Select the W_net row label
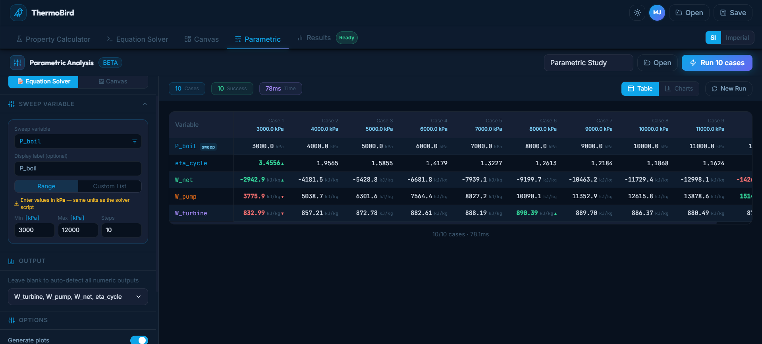The image size is (762, 344). 184,180
